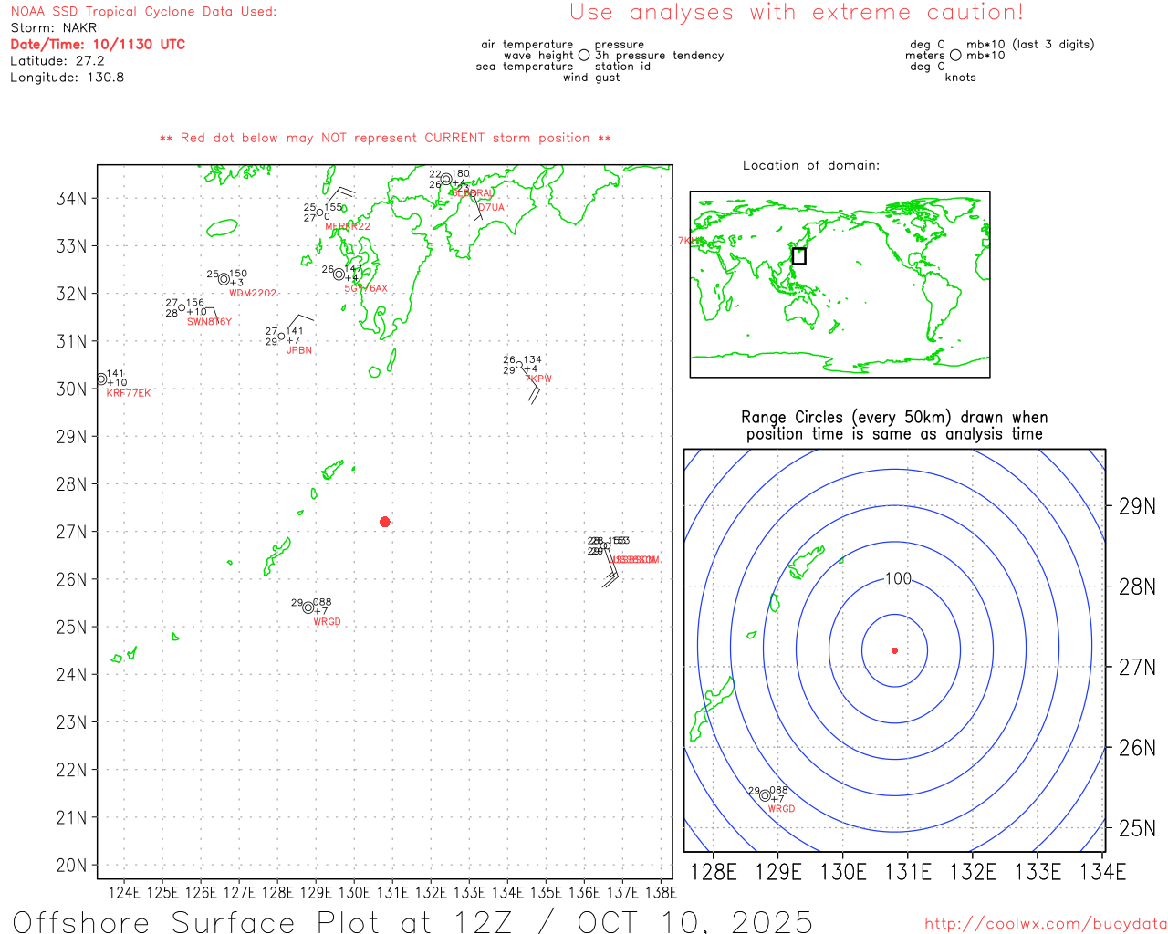Click the 'Use analyses with extreme caution!' warning
This screenshot has height=934, width=1168.
(x=797, y=13)
